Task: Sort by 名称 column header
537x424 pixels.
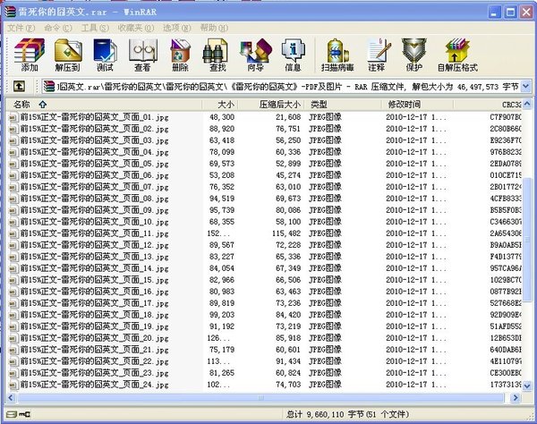Action: pyautogui.click(x=104, y=105)
